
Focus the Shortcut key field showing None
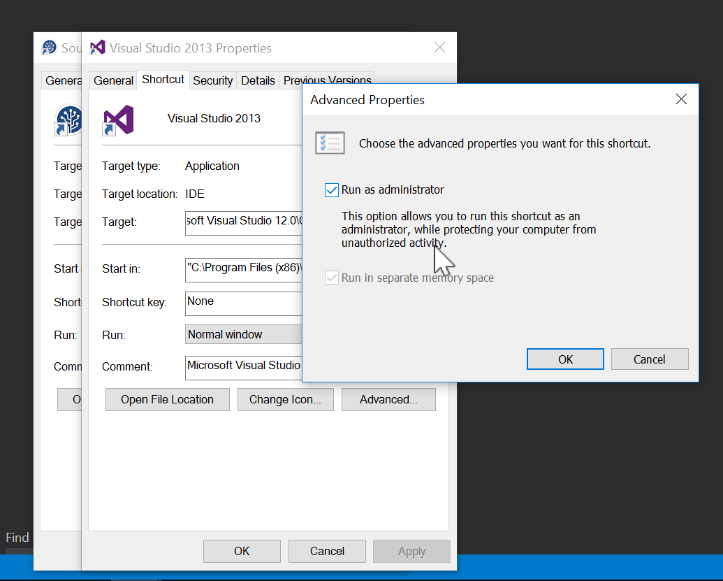coord(244,303)
